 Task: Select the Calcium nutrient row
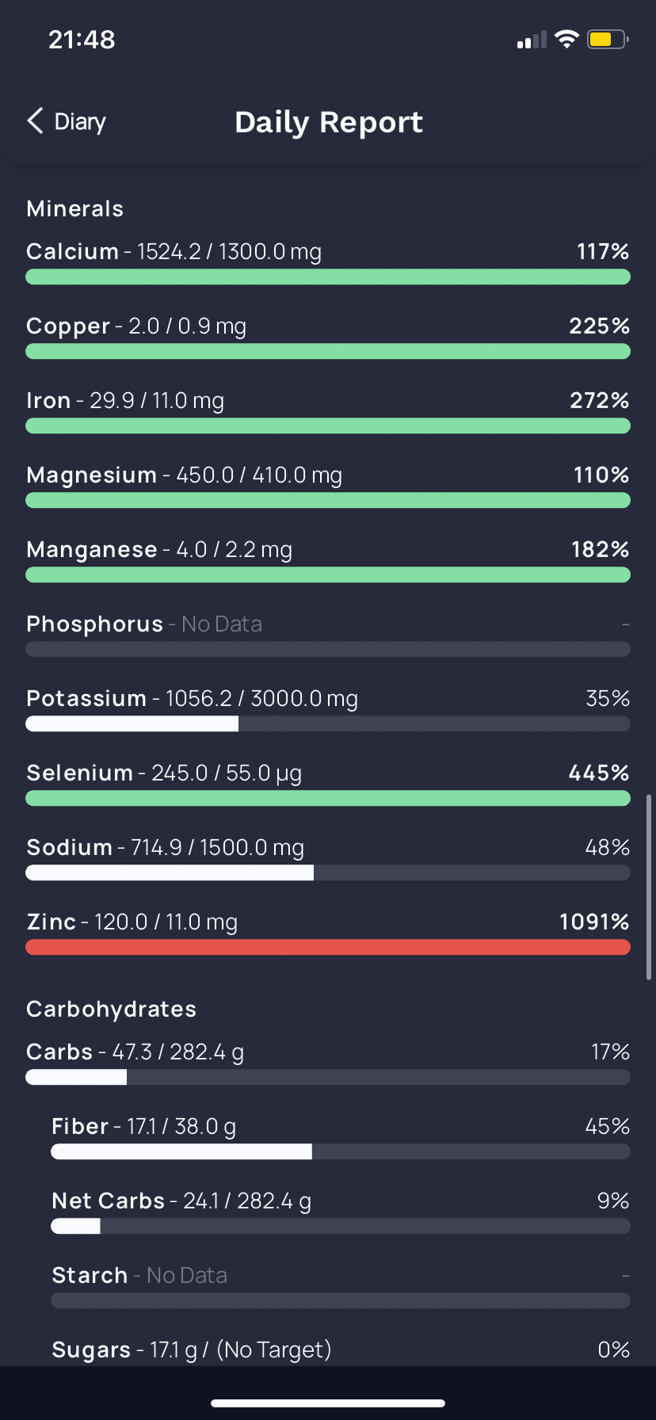[328, 263]
